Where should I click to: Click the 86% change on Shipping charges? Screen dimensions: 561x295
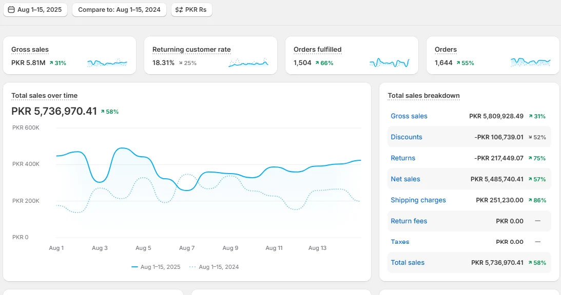point(537,201)
